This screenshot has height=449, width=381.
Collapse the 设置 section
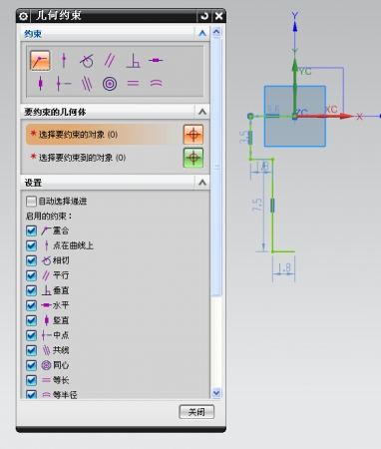[202, 183]
